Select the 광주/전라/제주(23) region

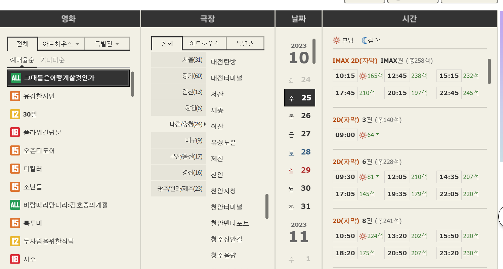pyautogui.click(x=178, y=189)
